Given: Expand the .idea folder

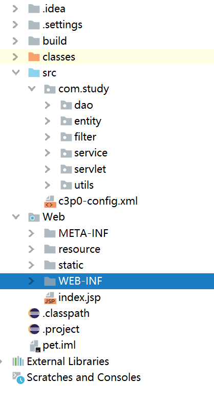Looking at the screenshot, I should (x=15, y=9).
